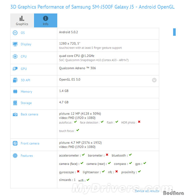Open the Device all results link
Screen dimensions: 185x196
147,191
